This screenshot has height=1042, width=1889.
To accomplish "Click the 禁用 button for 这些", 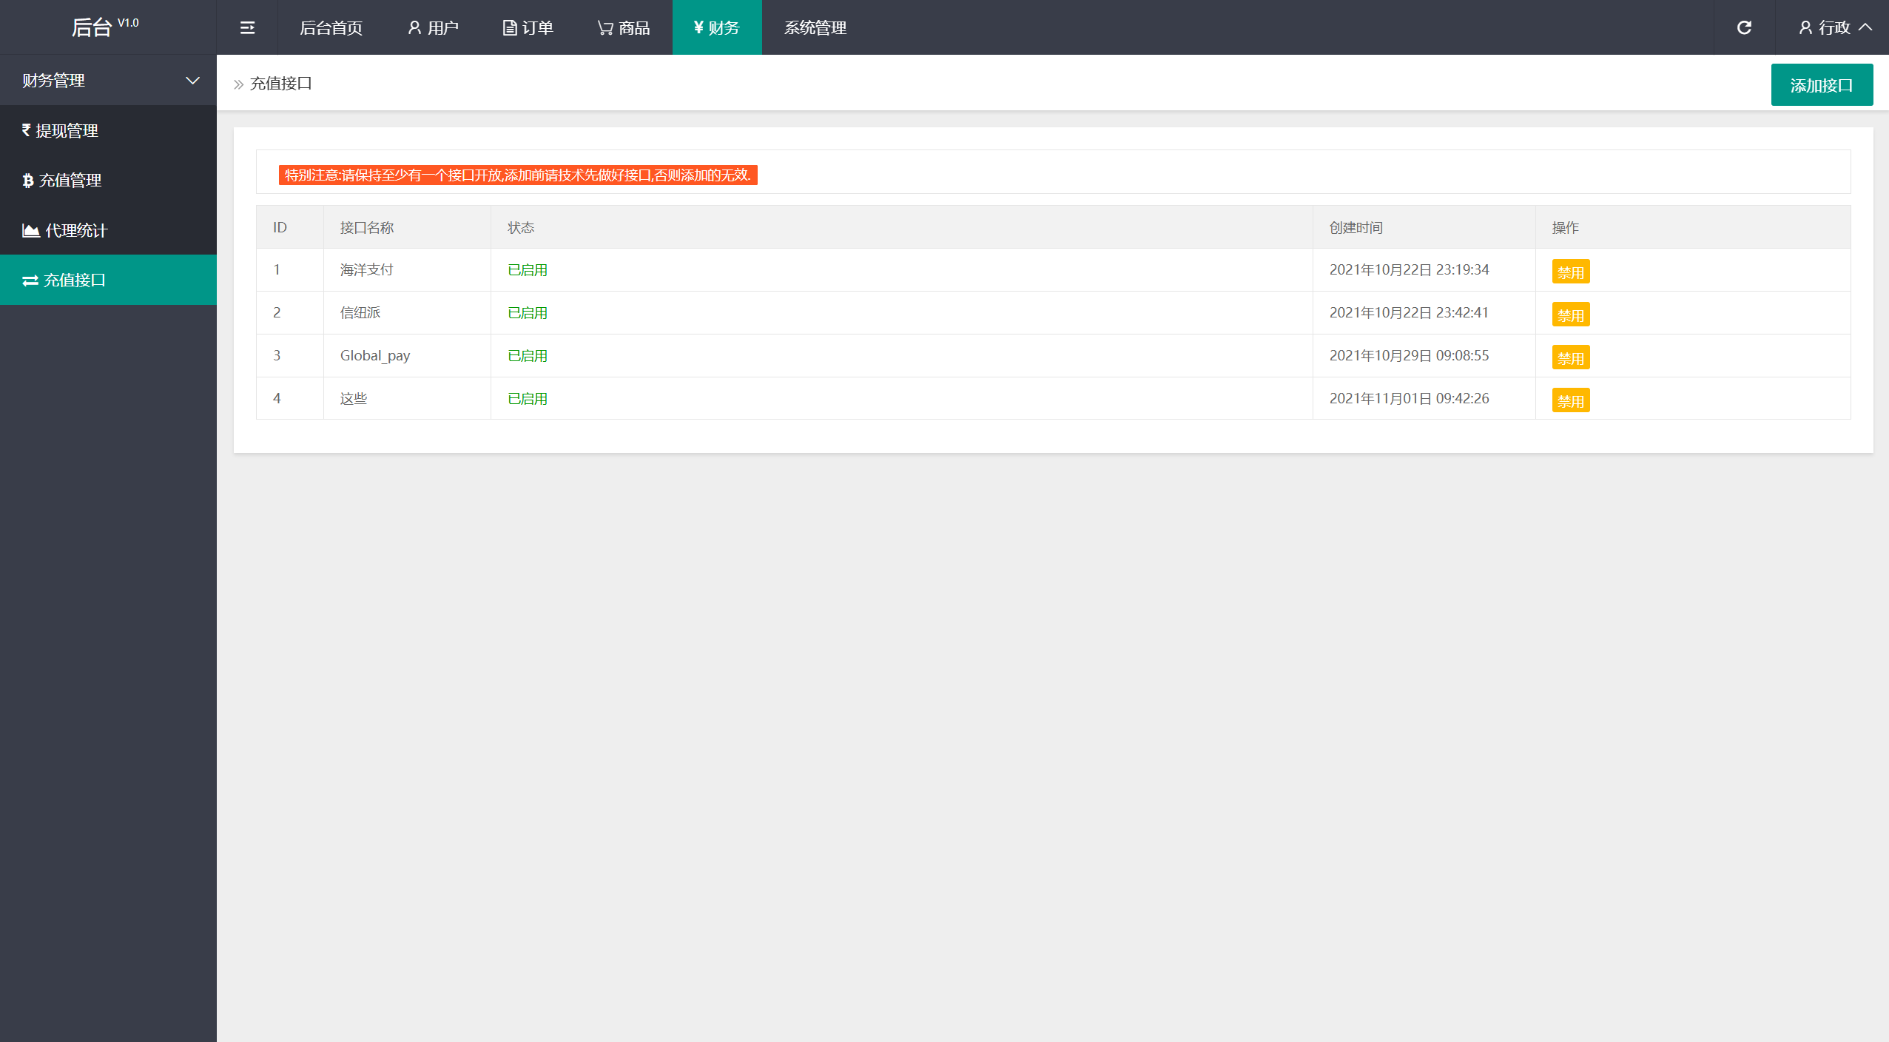I will (x=1570, y=400).
